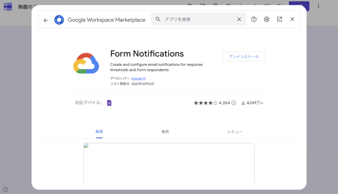Switch to the レビュー tab
Viewport: 338px width, 194px height.
click(x=235, y=132)
